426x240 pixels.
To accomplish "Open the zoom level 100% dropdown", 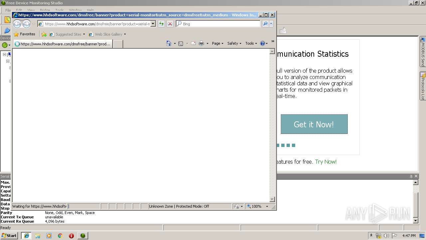I will (267, 206).
